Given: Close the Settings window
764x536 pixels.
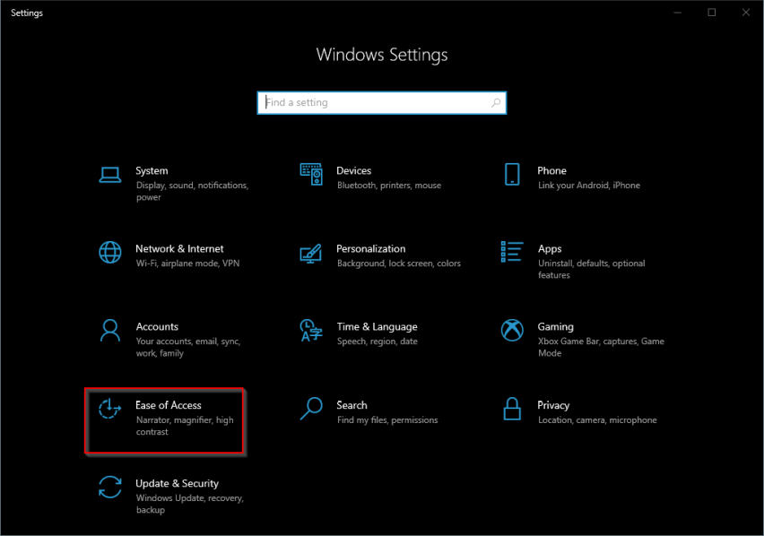Looking at the screenshot, I should (743, 13).
